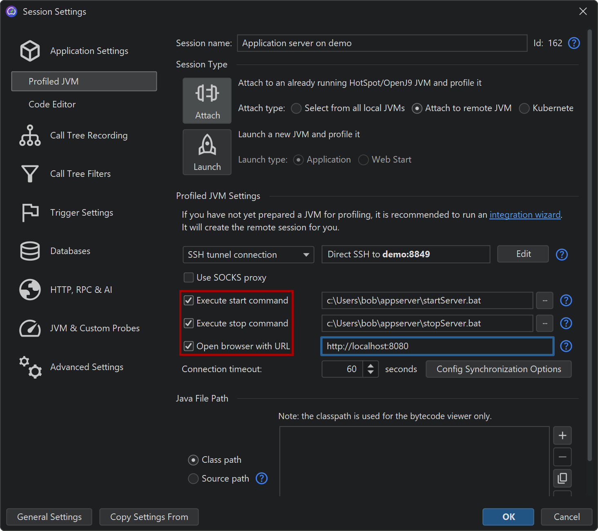Viewport: 598px width, 531px height.
Task: Select the Source path radio button
Action: [193, 479]
